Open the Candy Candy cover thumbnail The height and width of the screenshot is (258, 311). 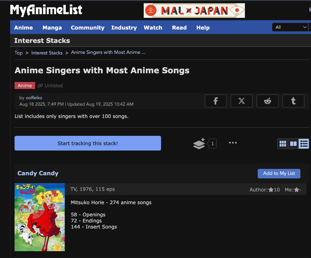pyautogui.click(x=40, y=217)
